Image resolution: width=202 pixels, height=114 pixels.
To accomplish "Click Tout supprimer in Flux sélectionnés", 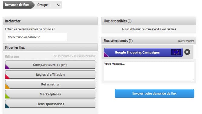I will [186, 41].
